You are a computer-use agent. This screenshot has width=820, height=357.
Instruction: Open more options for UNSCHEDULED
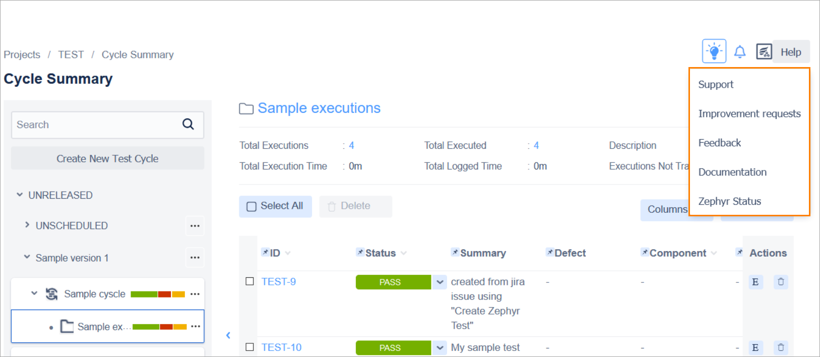(195, 226)
